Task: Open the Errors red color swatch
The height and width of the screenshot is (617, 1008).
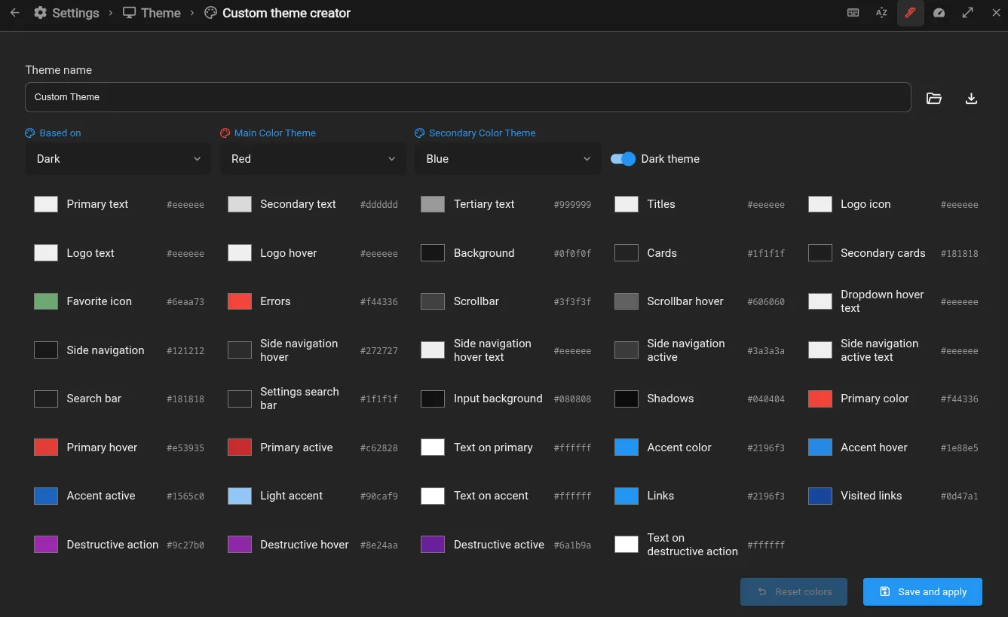Action: click(x=240, y=301)
